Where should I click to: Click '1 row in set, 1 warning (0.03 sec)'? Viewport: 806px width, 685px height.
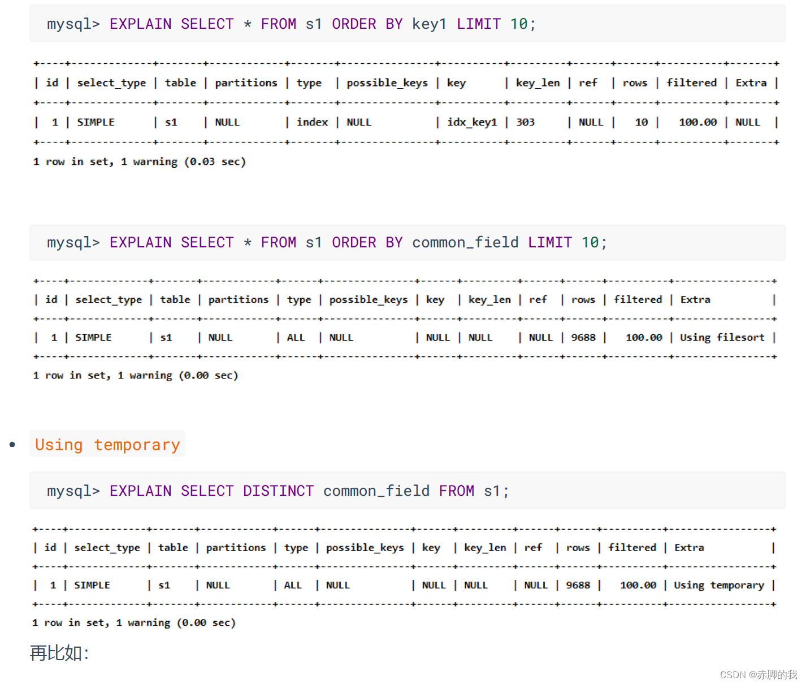click(140, 162)
